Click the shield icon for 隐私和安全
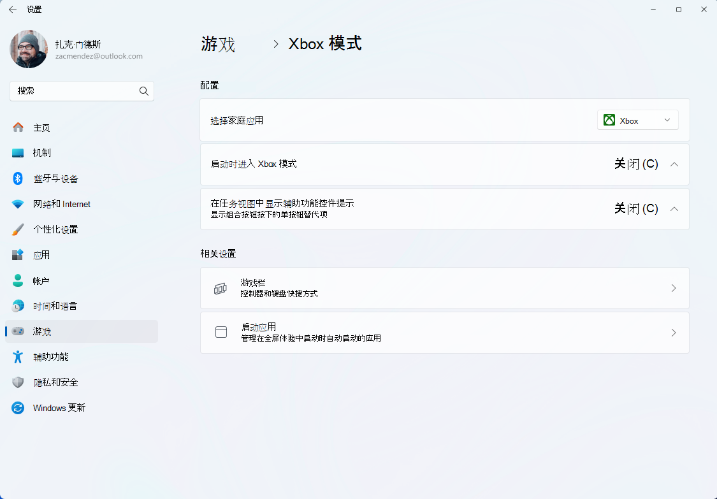 (x=18, y=382)
